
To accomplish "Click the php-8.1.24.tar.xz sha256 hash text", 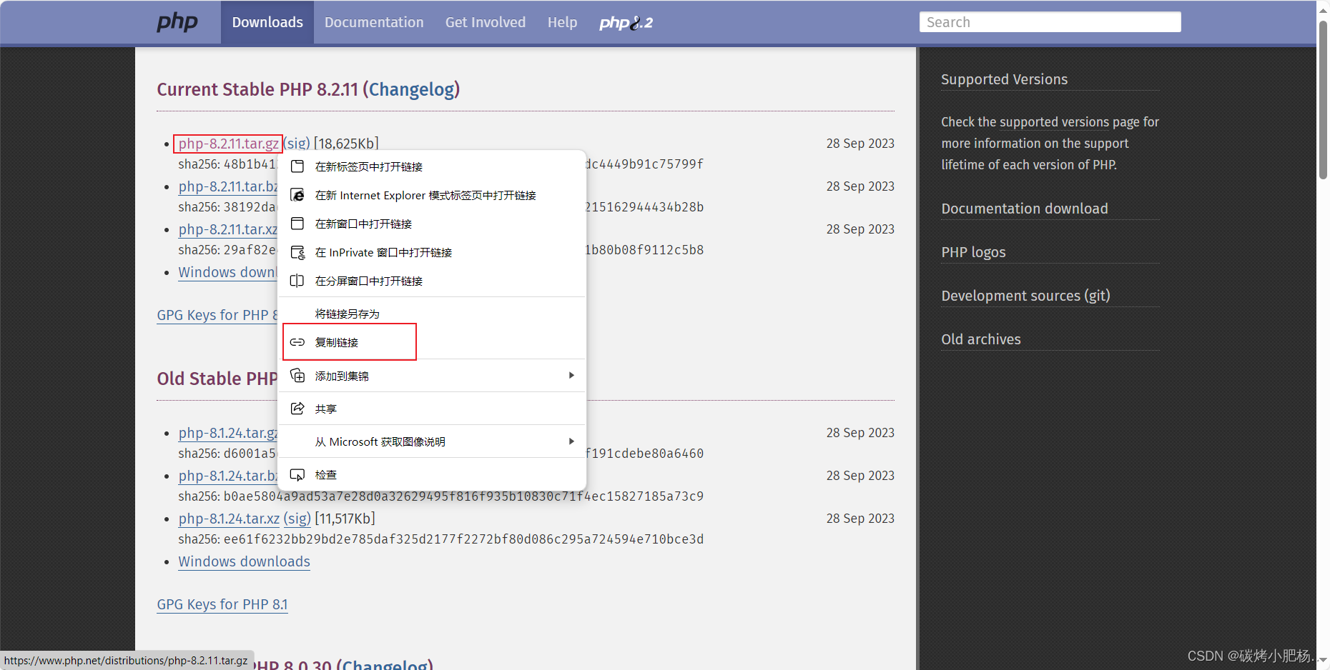I will pos(463,539).
